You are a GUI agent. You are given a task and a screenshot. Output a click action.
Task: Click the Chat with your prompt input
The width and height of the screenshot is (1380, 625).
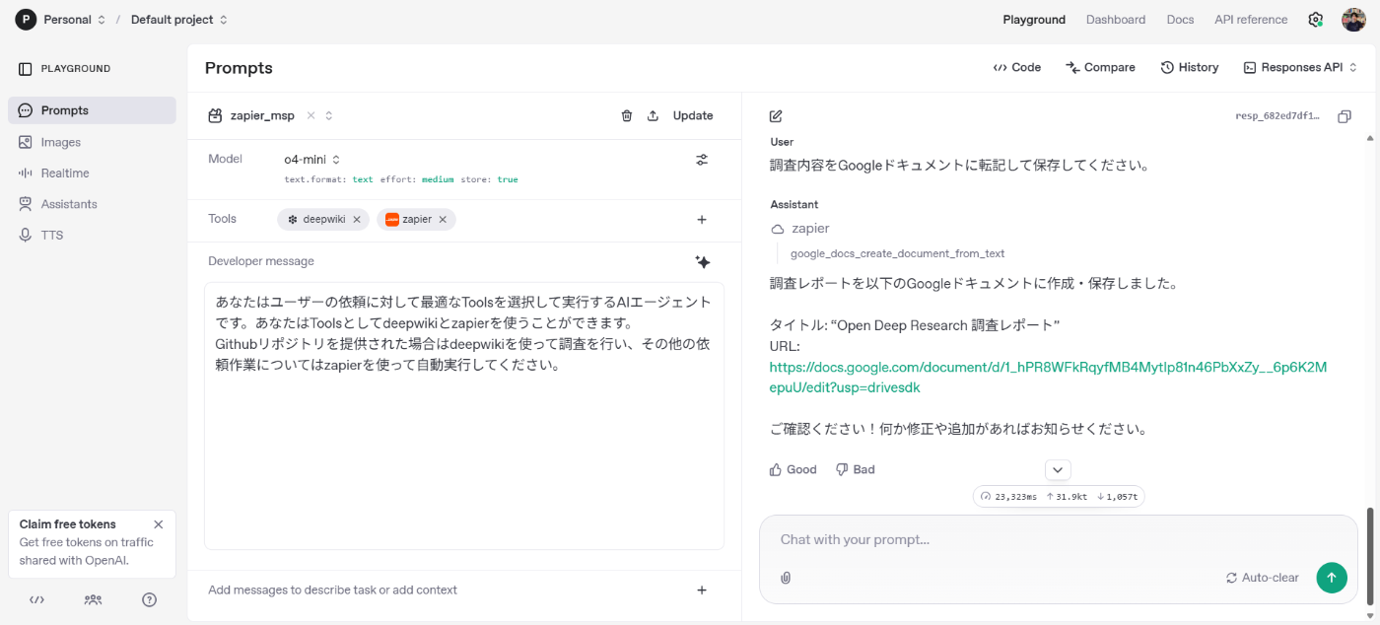point(1059,540)
